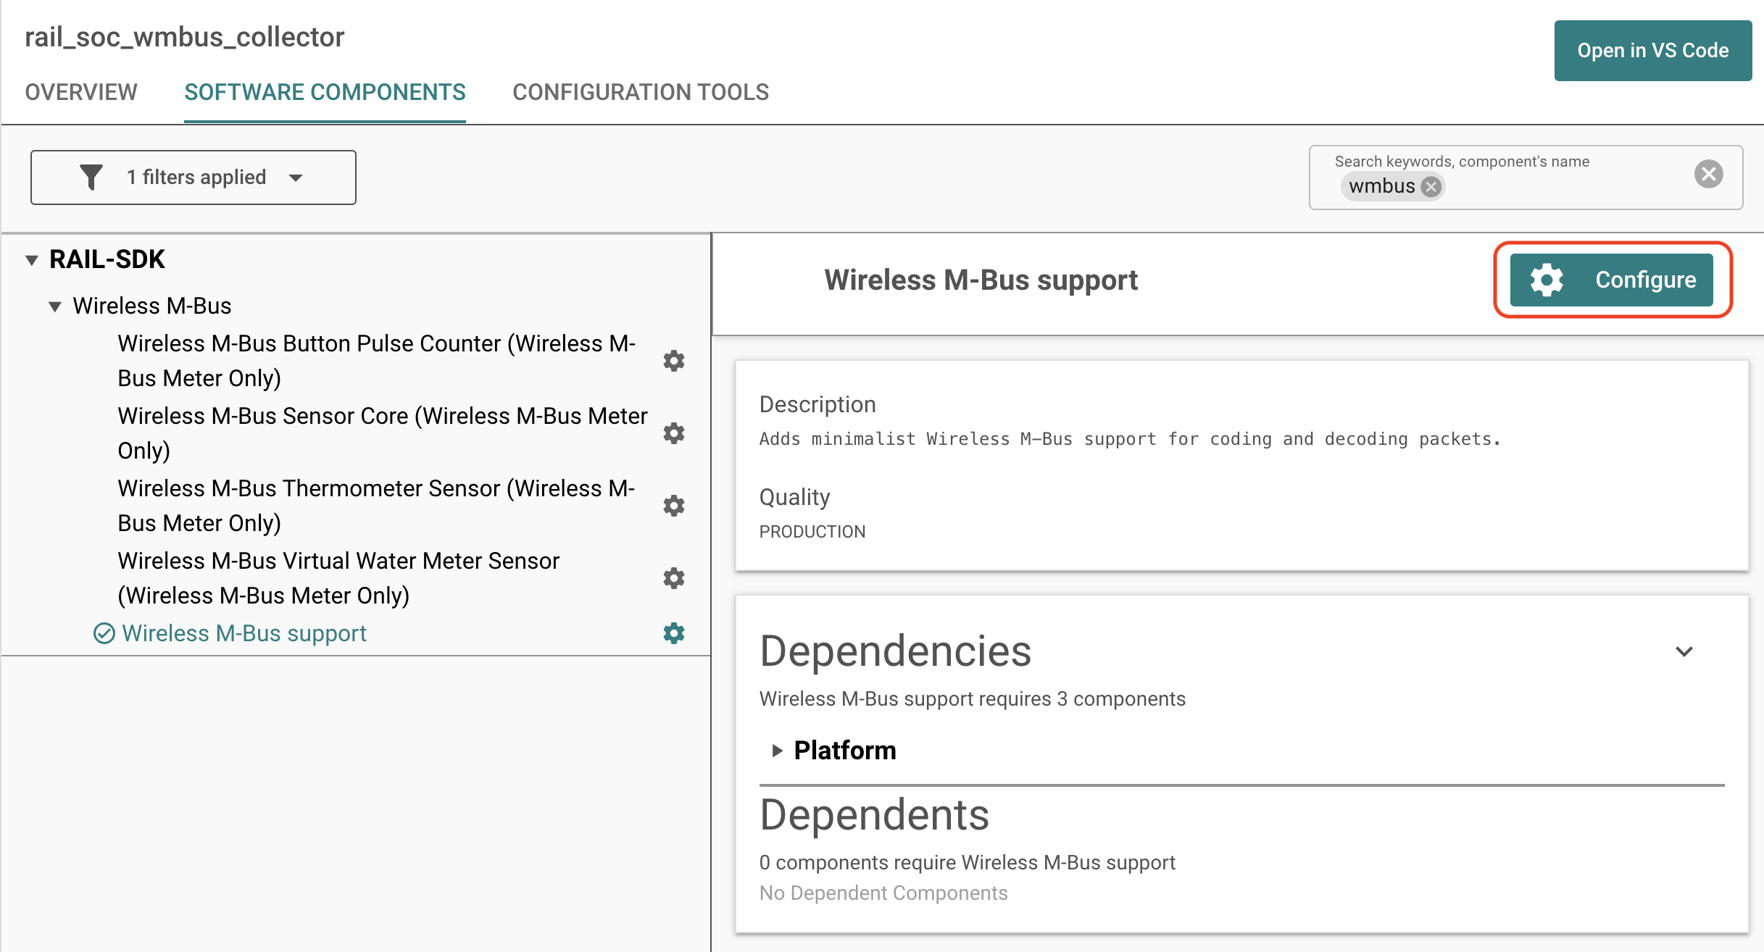Click the installed checkmark beside Wireless M-Bus support
Image resolution: width=1764 pixels, height=952 pixels.
(x=104, y=633)
